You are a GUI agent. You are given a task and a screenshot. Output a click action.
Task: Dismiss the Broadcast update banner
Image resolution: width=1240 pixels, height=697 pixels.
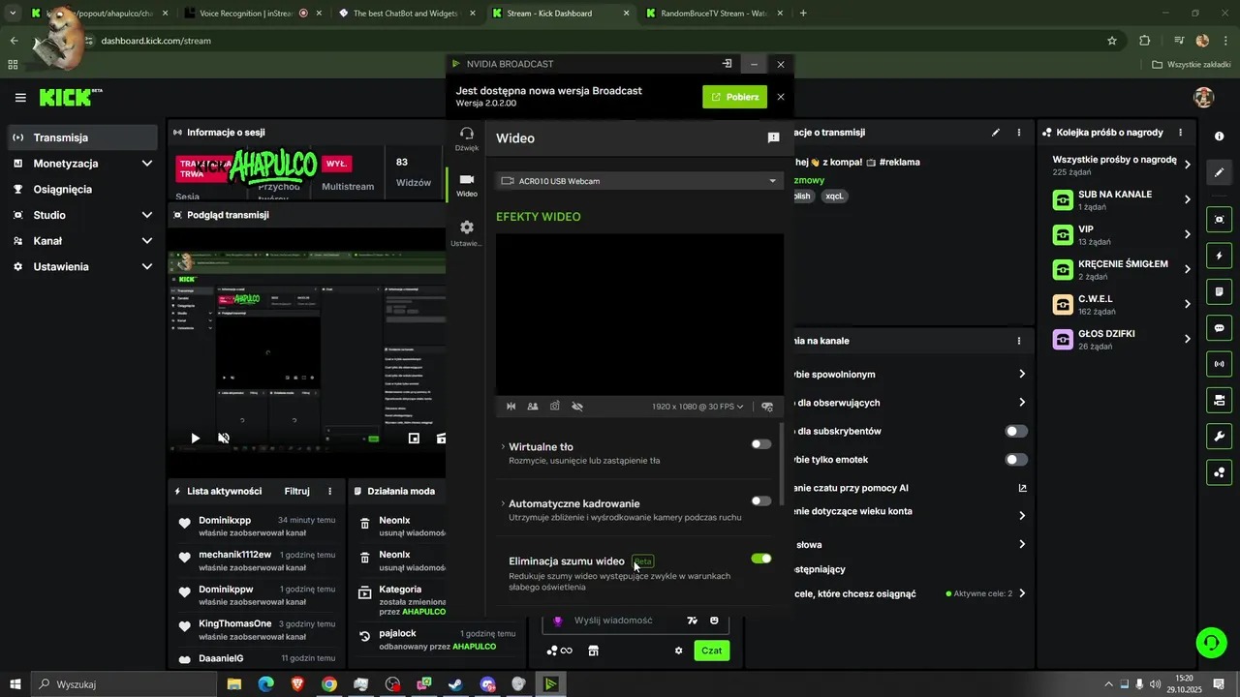coord(781,97)
